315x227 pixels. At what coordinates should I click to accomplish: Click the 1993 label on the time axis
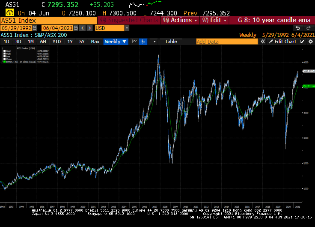coord(11,207)
